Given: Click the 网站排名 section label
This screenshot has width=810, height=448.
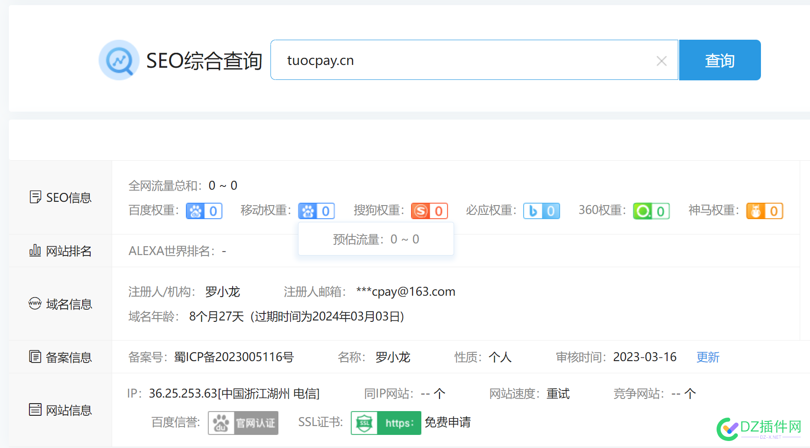Looking at the screenshot, I should point(69,251).
